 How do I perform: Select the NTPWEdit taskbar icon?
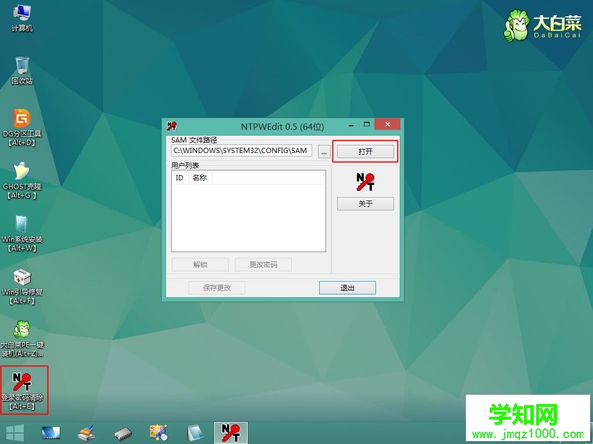230,432
